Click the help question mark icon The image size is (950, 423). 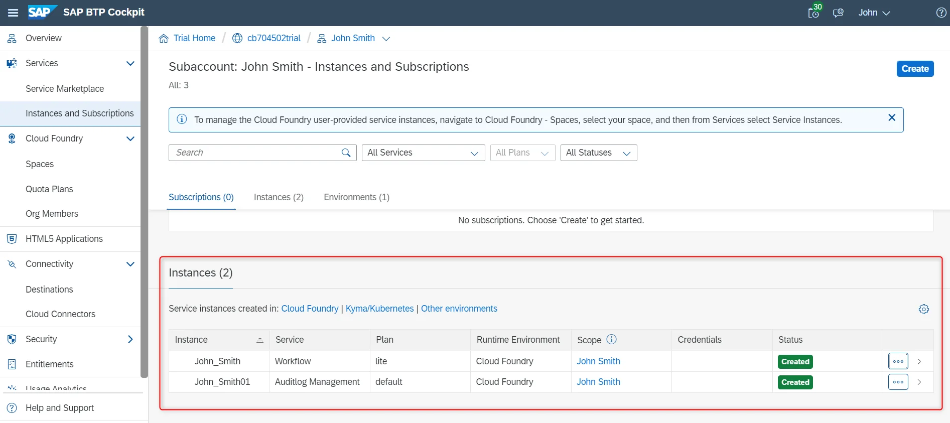(x=941, y=13)
